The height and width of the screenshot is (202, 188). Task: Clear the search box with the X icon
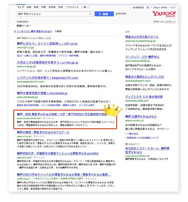(90, 14)
